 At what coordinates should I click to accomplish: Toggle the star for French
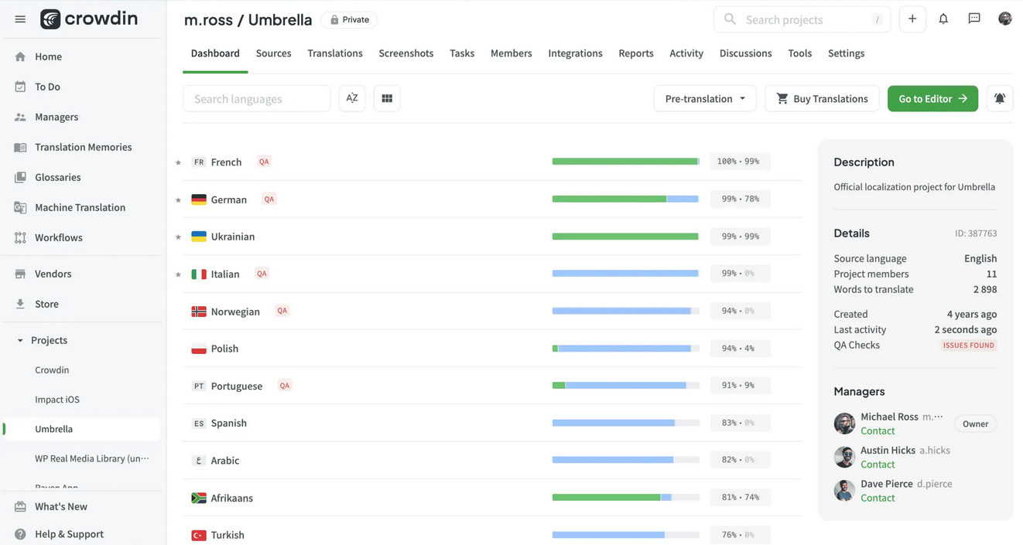point(178,162)
